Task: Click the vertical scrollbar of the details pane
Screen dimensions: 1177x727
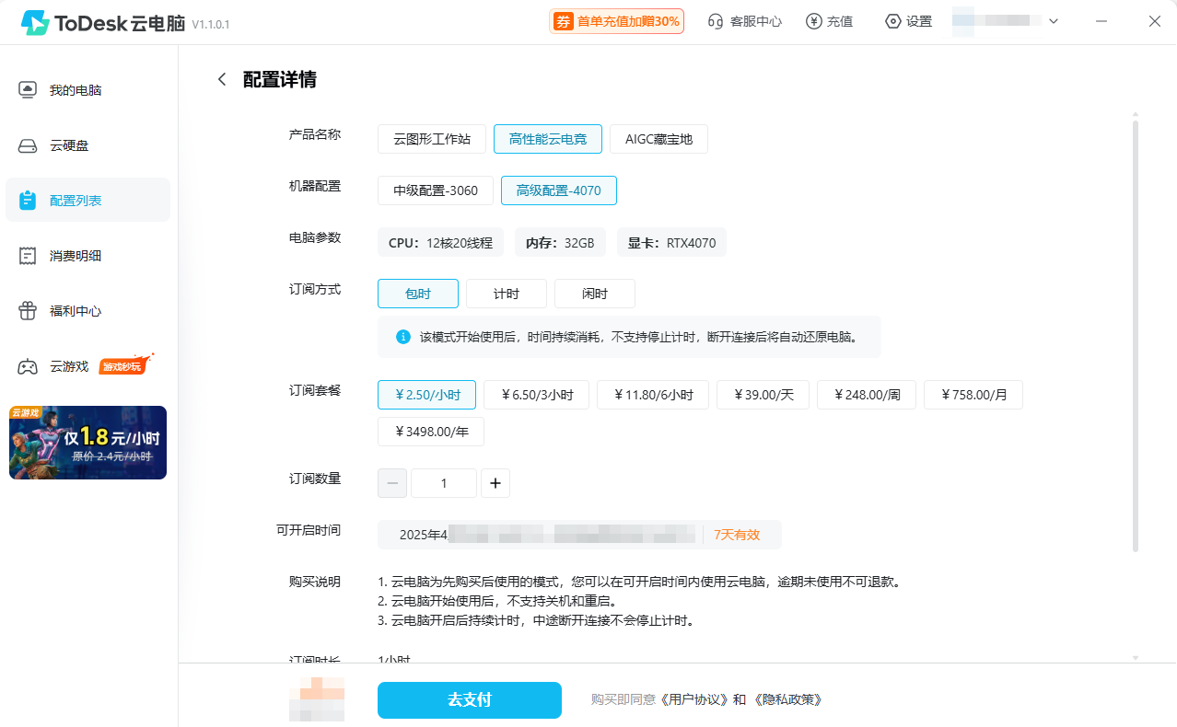Action: click(1136, 335)
